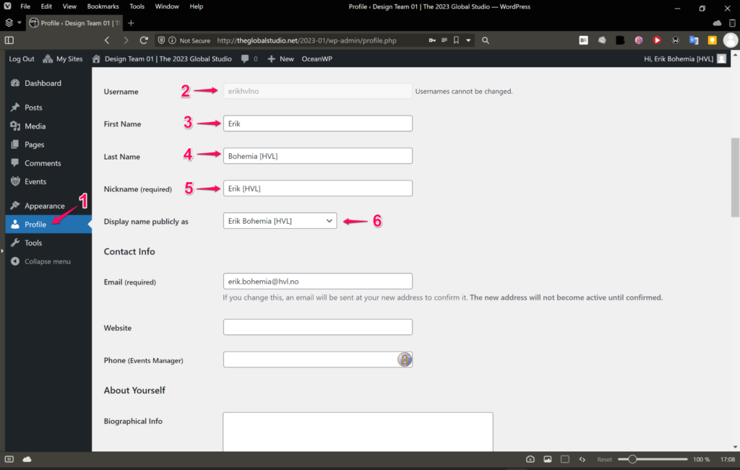The height and width of the screenshot is (470, 740).
Task: Open the Appearance section
Action: coord(44,206)
